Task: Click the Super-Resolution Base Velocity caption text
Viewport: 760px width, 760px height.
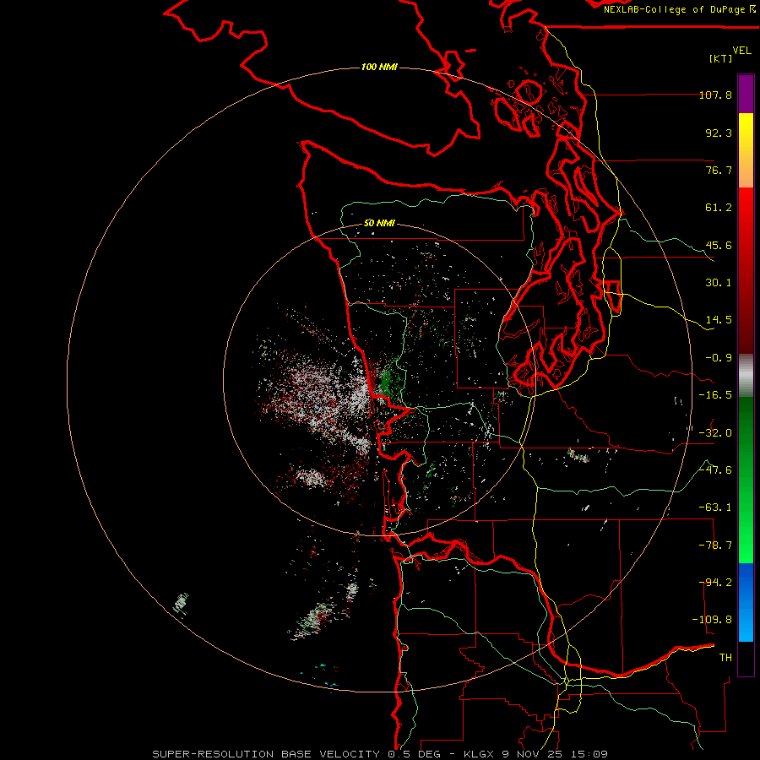Action: [x=380, y=754]
